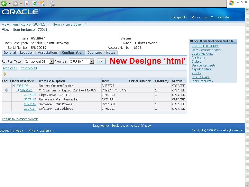Click the Status column header
This screenshot has height=187, width=249.
pyautogui.click(x=177, y=81)
